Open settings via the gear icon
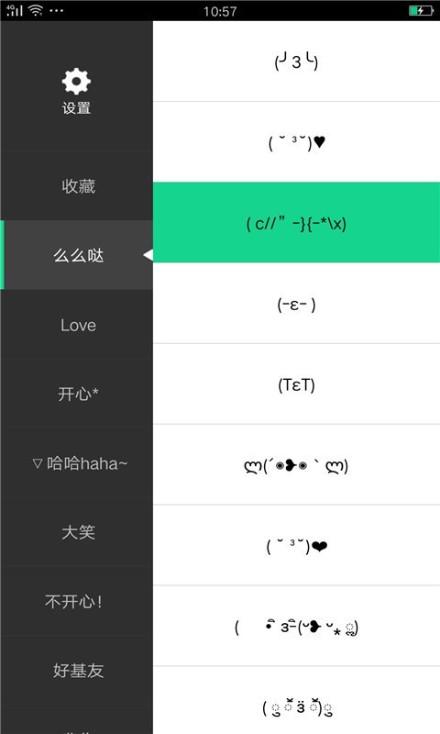 point(76,82)
